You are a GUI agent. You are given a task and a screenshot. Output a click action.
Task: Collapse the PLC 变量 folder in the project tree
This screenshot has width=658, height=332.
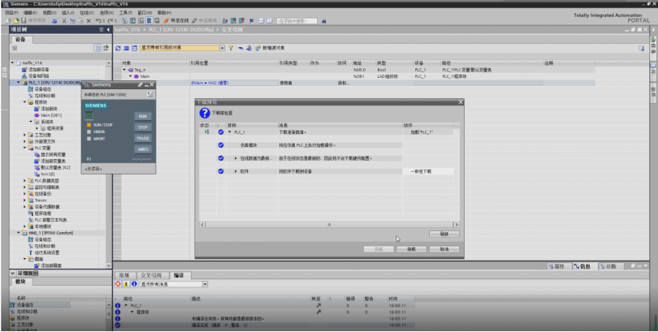[24, 148]
